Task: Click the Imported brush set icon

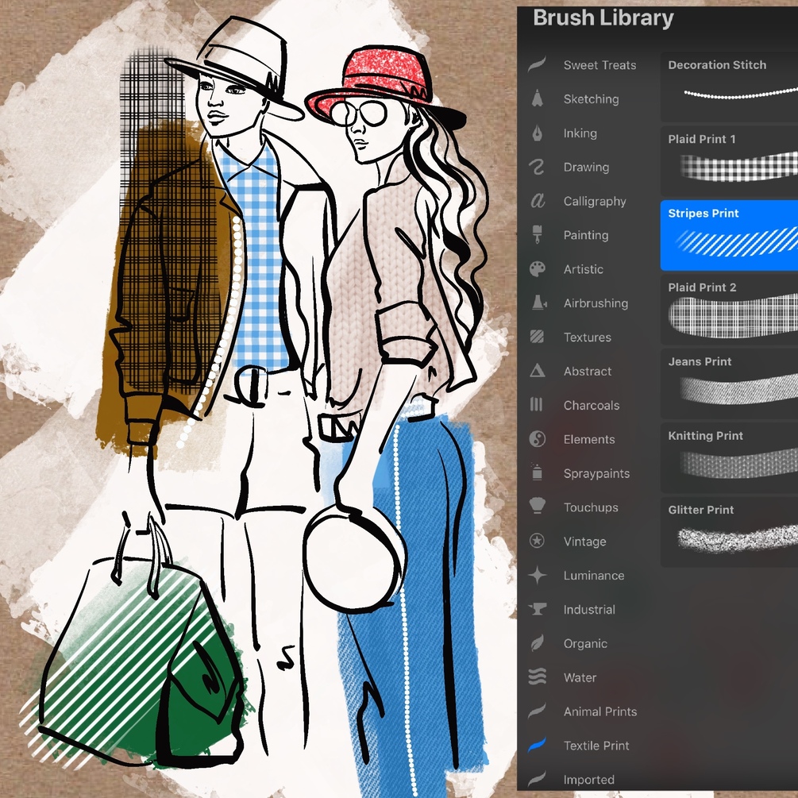Action: click(537, 779)
